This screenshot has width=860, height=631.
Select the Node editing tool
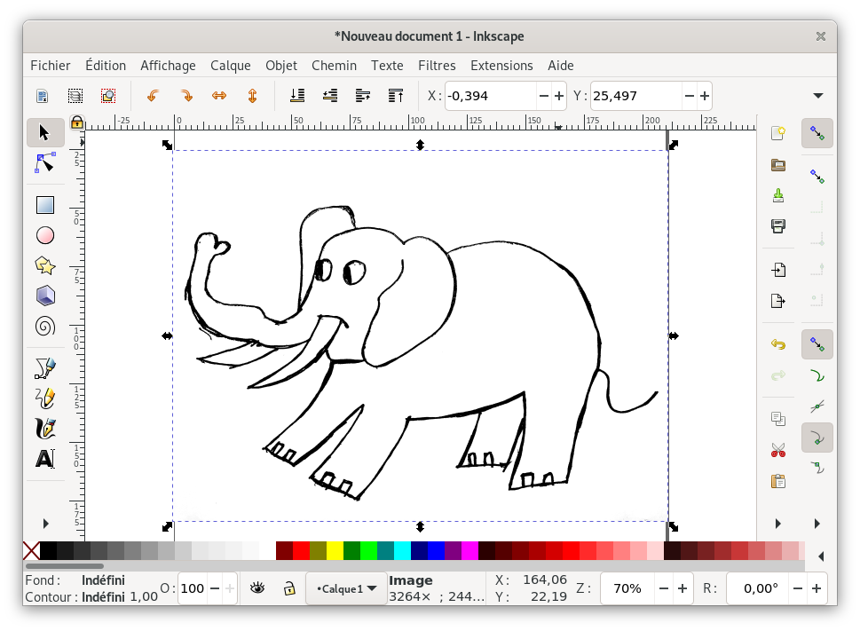point(45,162)
